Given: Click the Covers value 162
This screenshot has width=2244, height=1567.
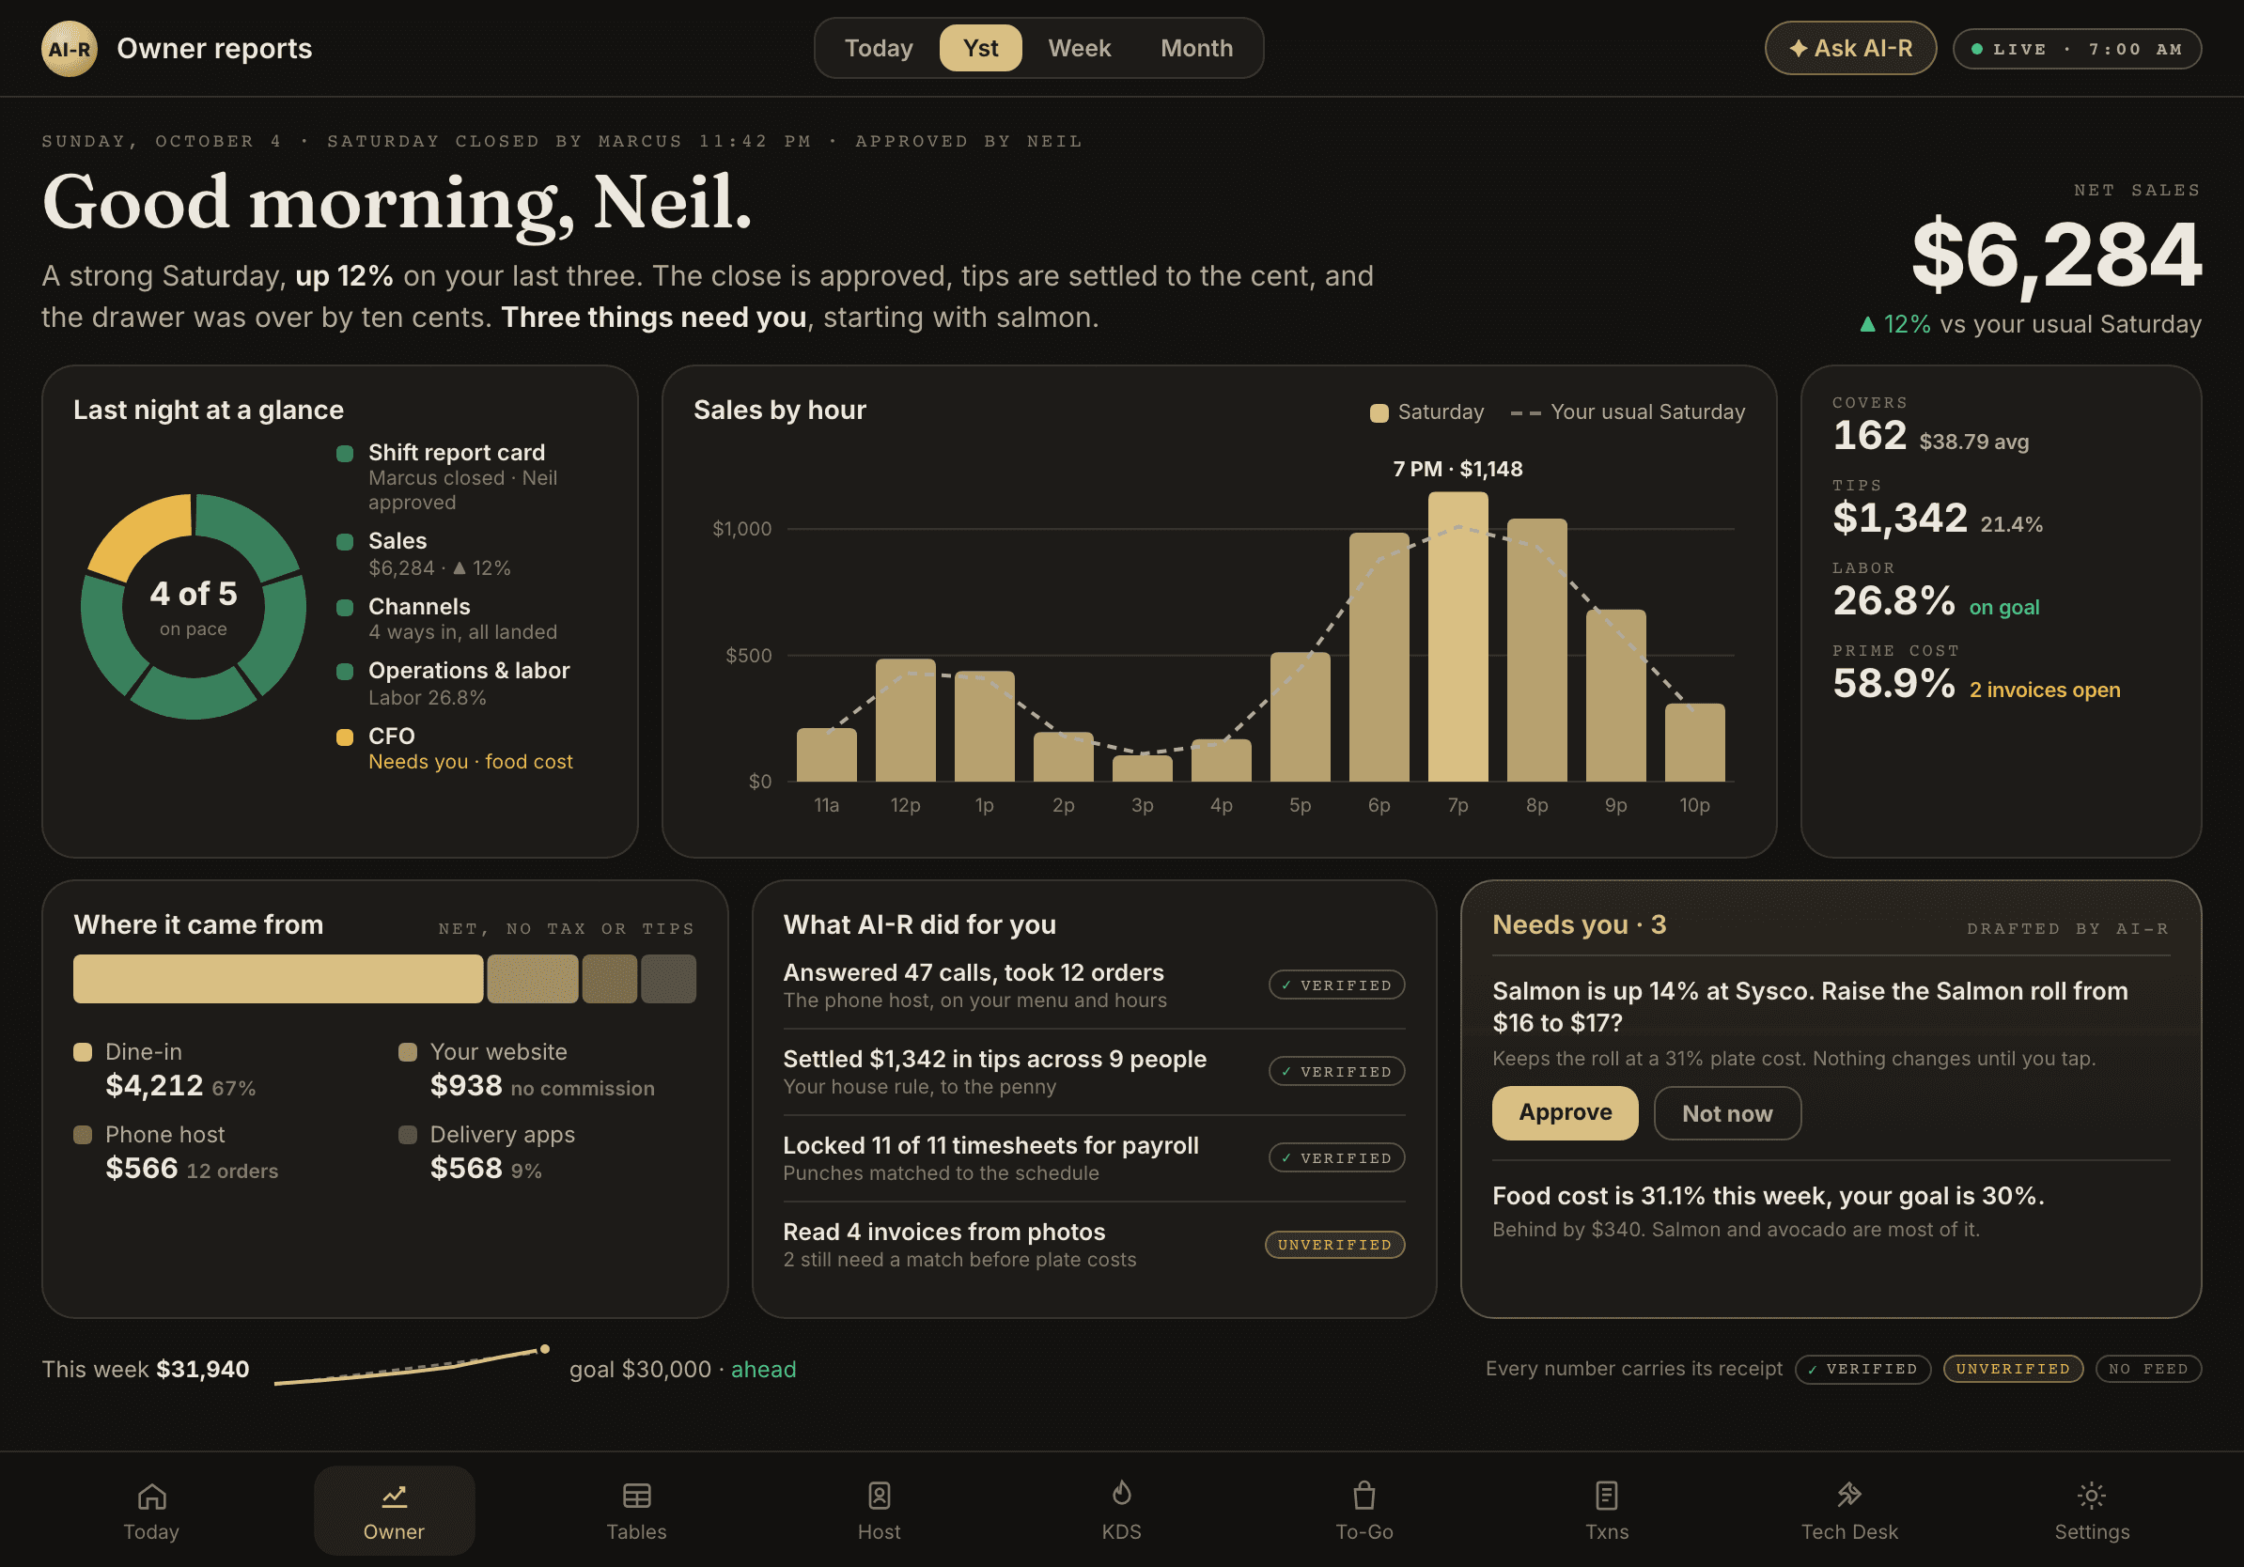Looking at the screenshot, I should click(x=1869, y=435).
